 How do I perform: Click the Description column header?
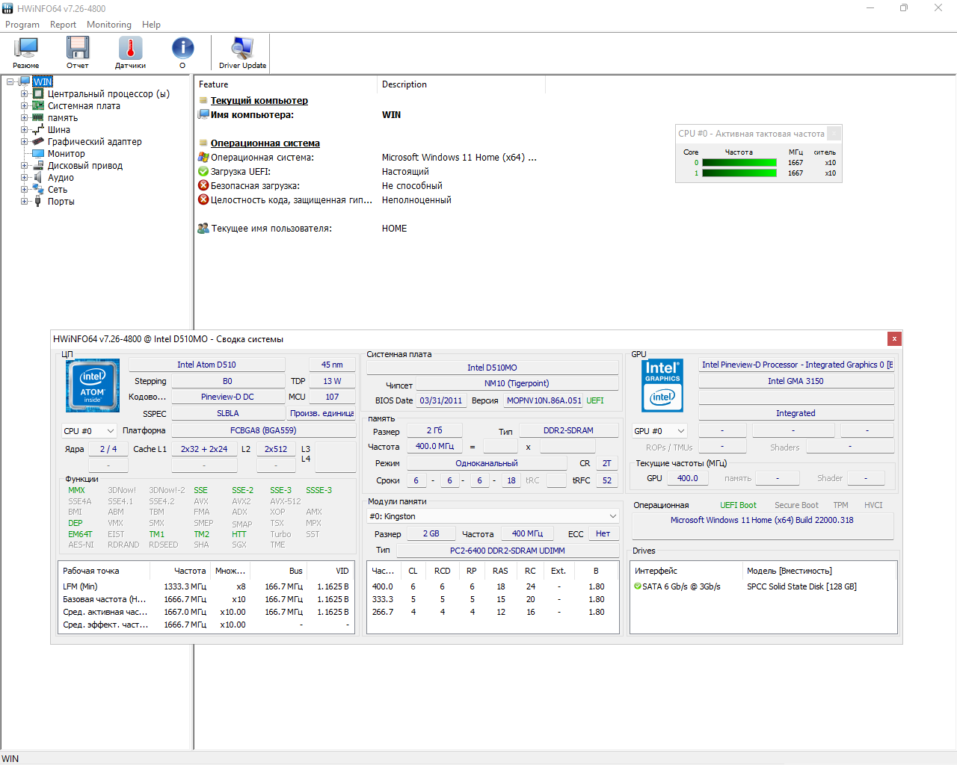pyautogui.click(x=461, y=84)
